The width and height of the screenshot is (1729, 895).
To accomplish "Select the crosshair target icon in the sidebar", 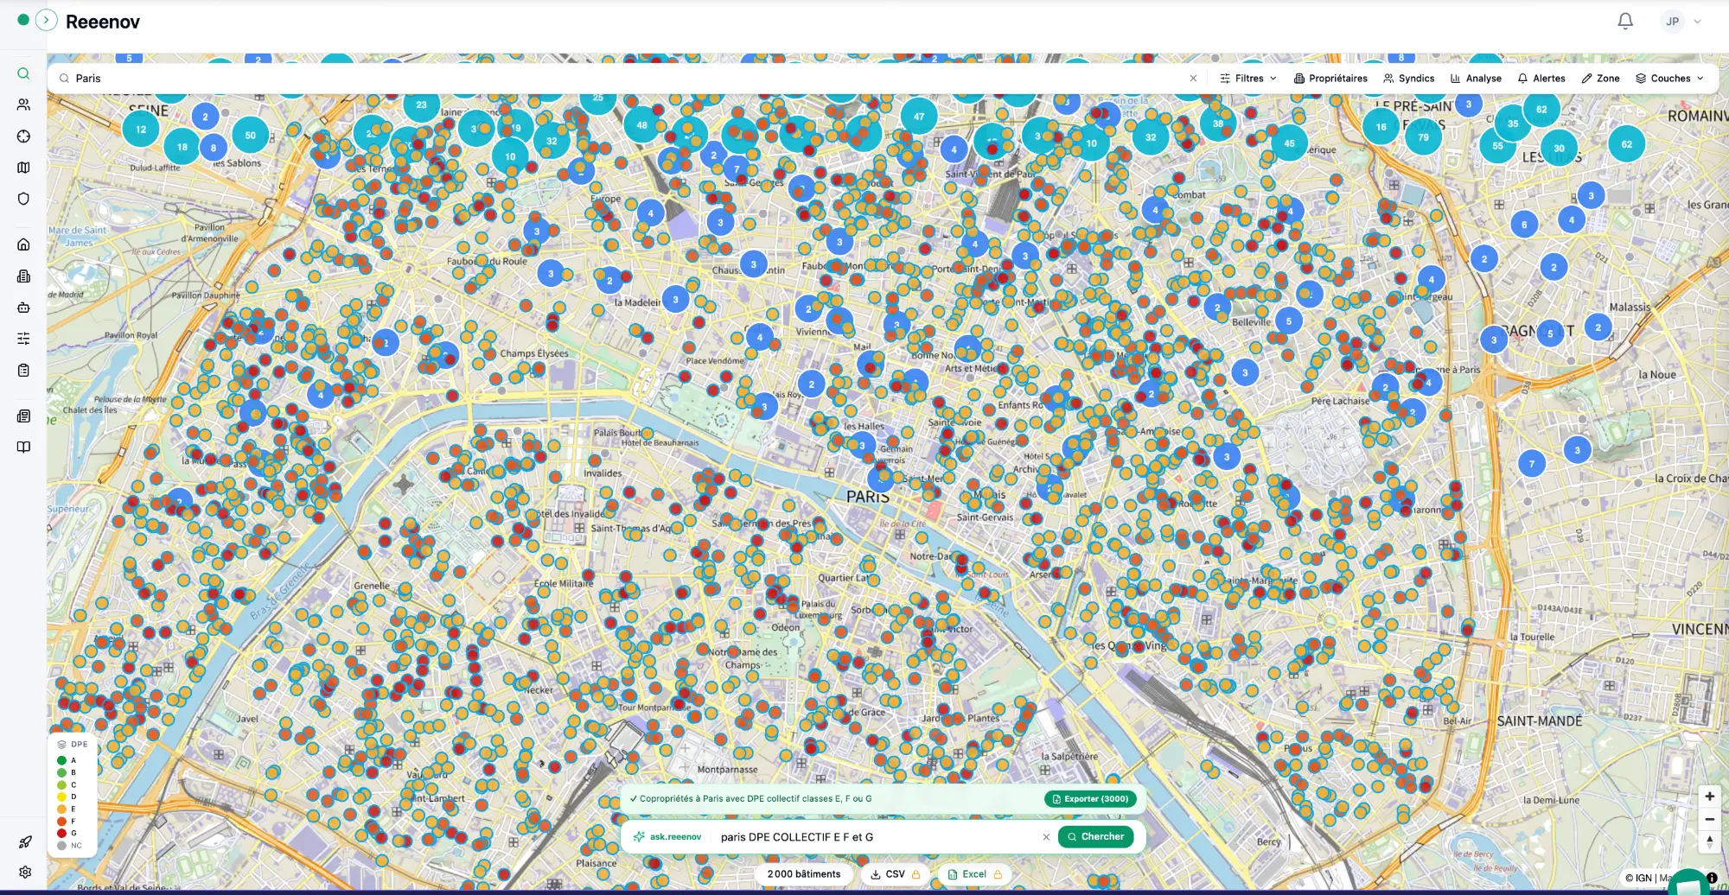I will point(23,136).
